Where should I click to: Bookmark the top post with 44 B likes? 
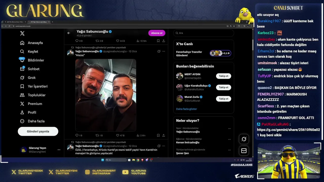pyautogui.click(x=158, y=41)
